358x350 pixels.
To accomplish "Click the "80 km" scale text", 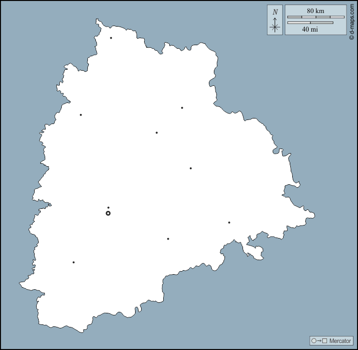I will tap(315, 11).
